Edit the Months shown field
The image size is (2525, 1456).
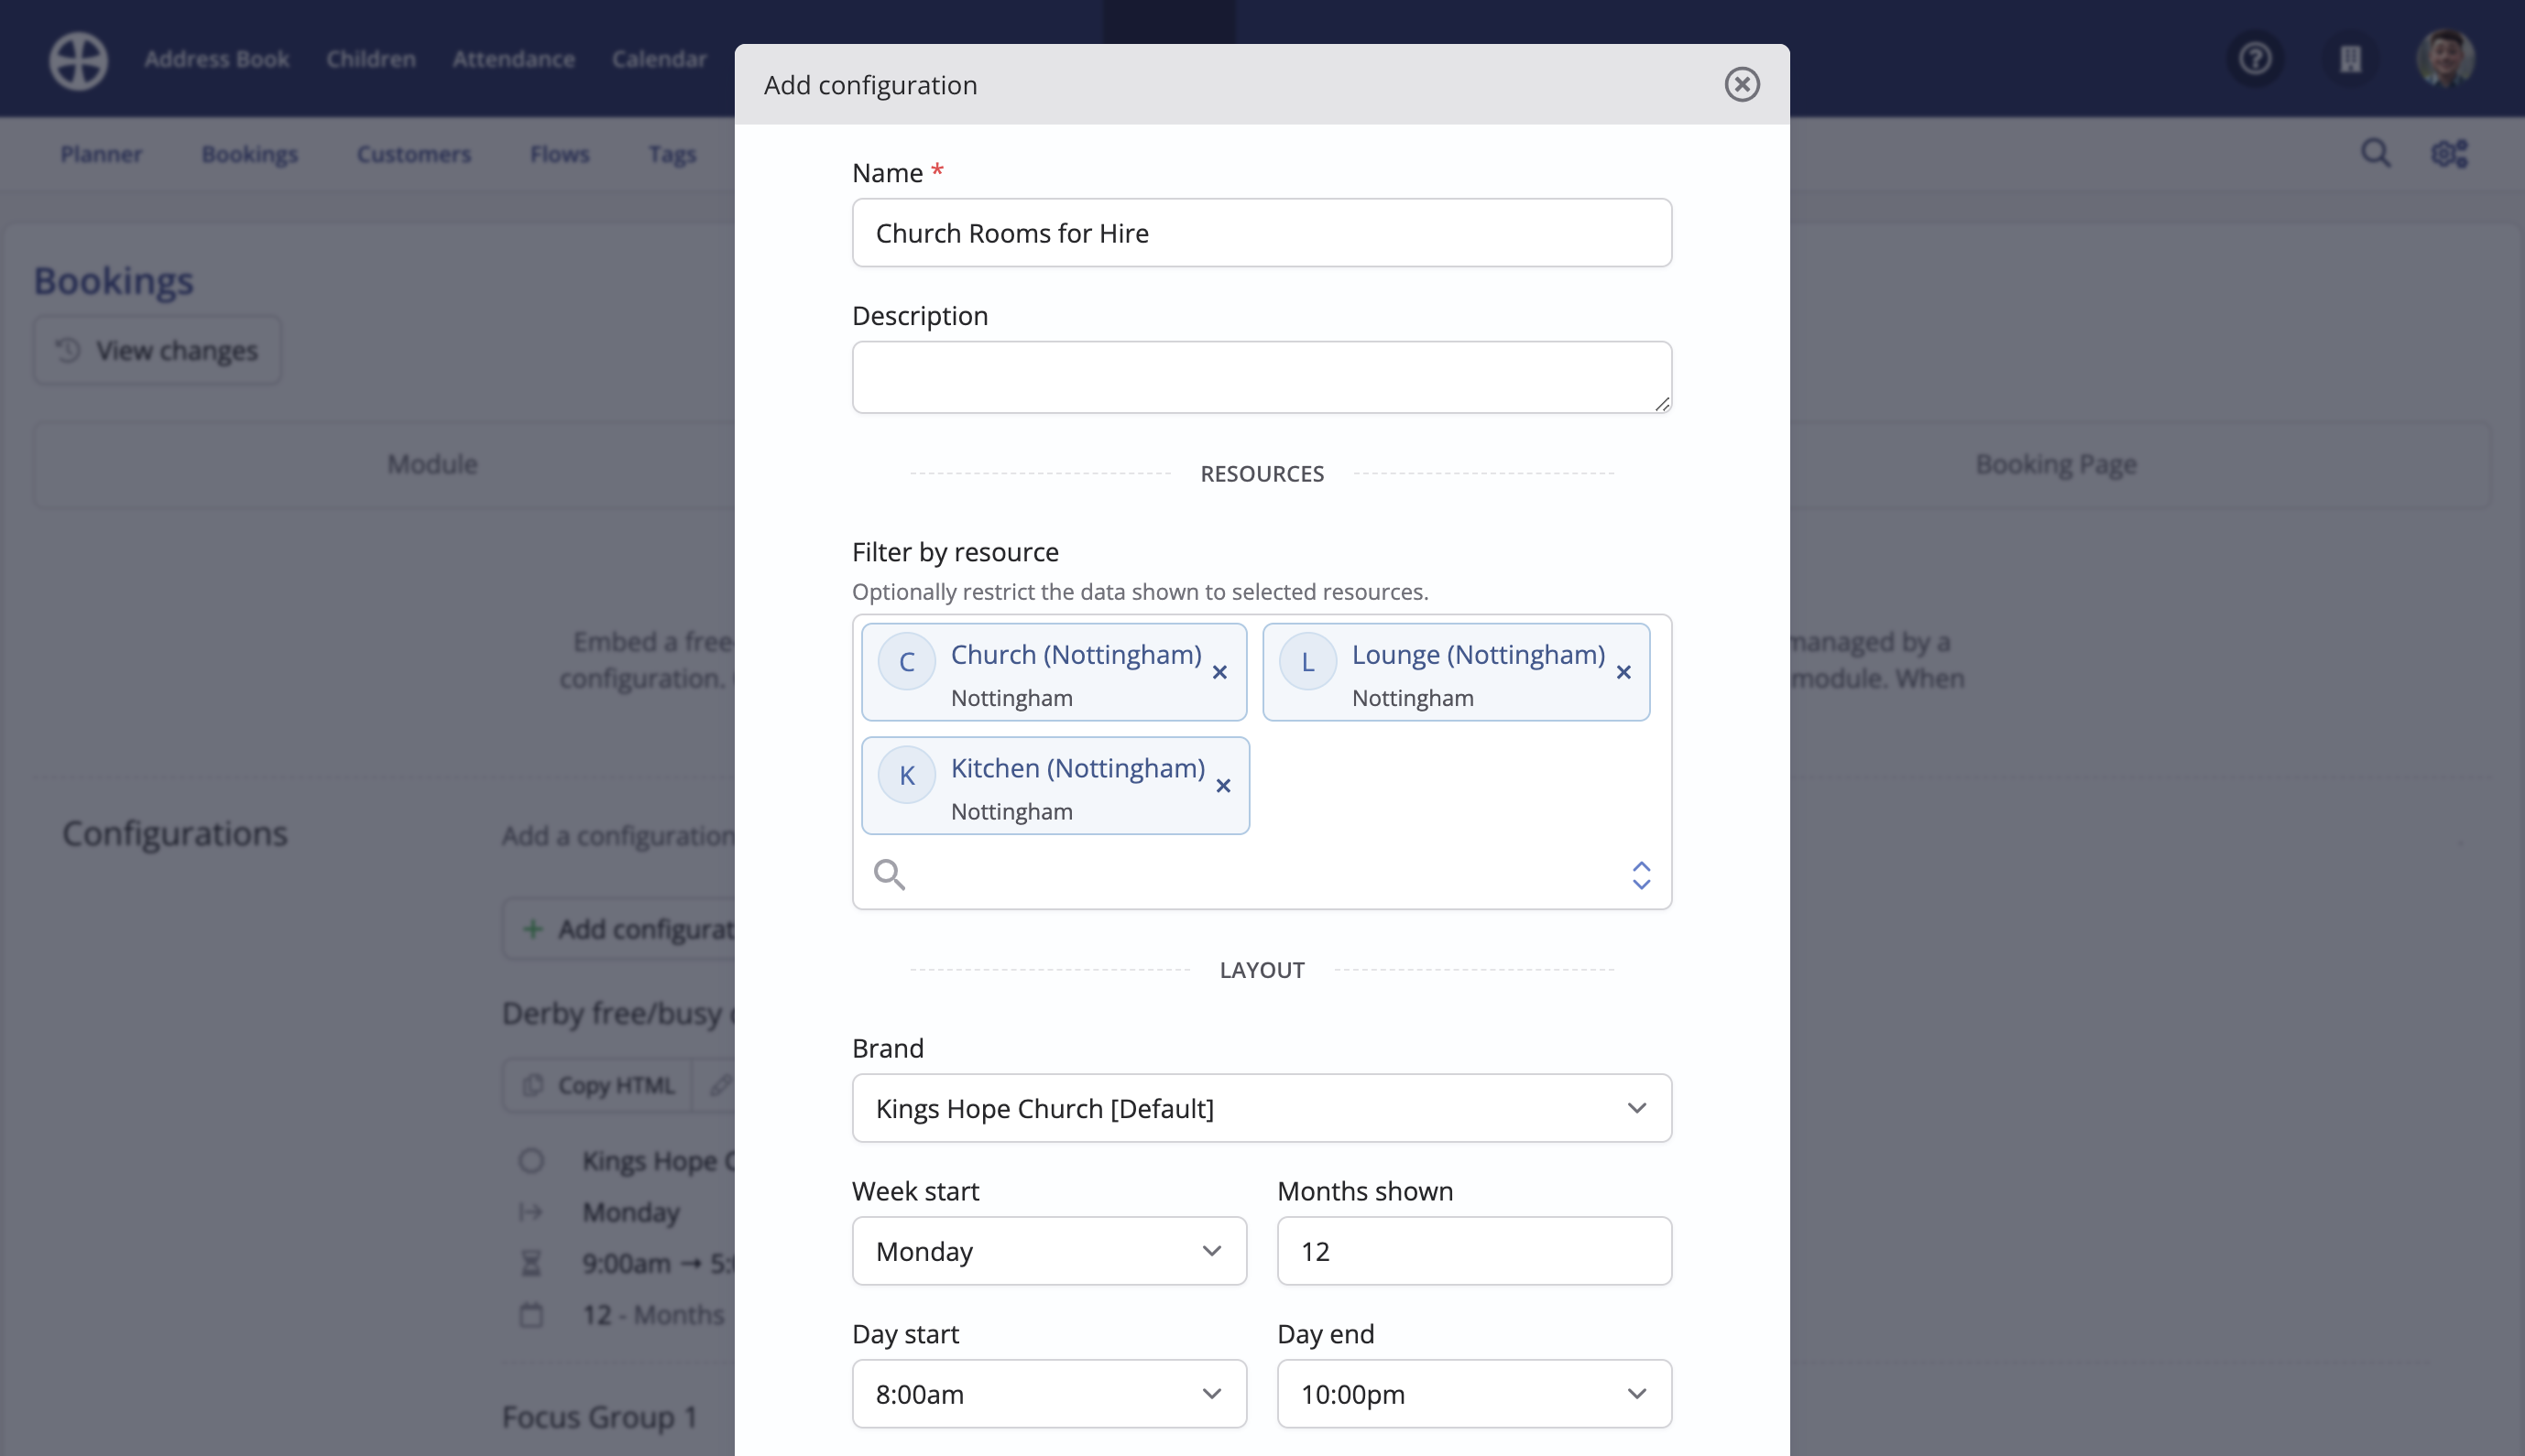pyautogui.click(x=1473, y=1251)
